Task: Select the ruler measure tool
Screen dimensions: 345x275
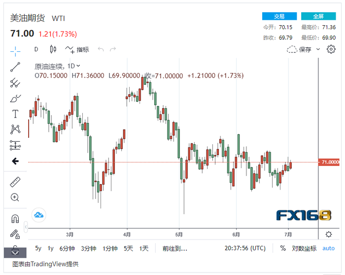Action: 15,182
